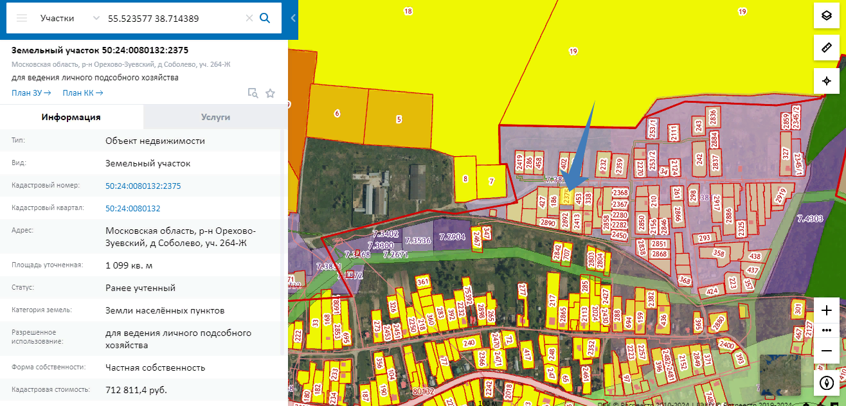Activate the ruler measurement tool
The image size is (846, 406).
click(x=827, y=48)
